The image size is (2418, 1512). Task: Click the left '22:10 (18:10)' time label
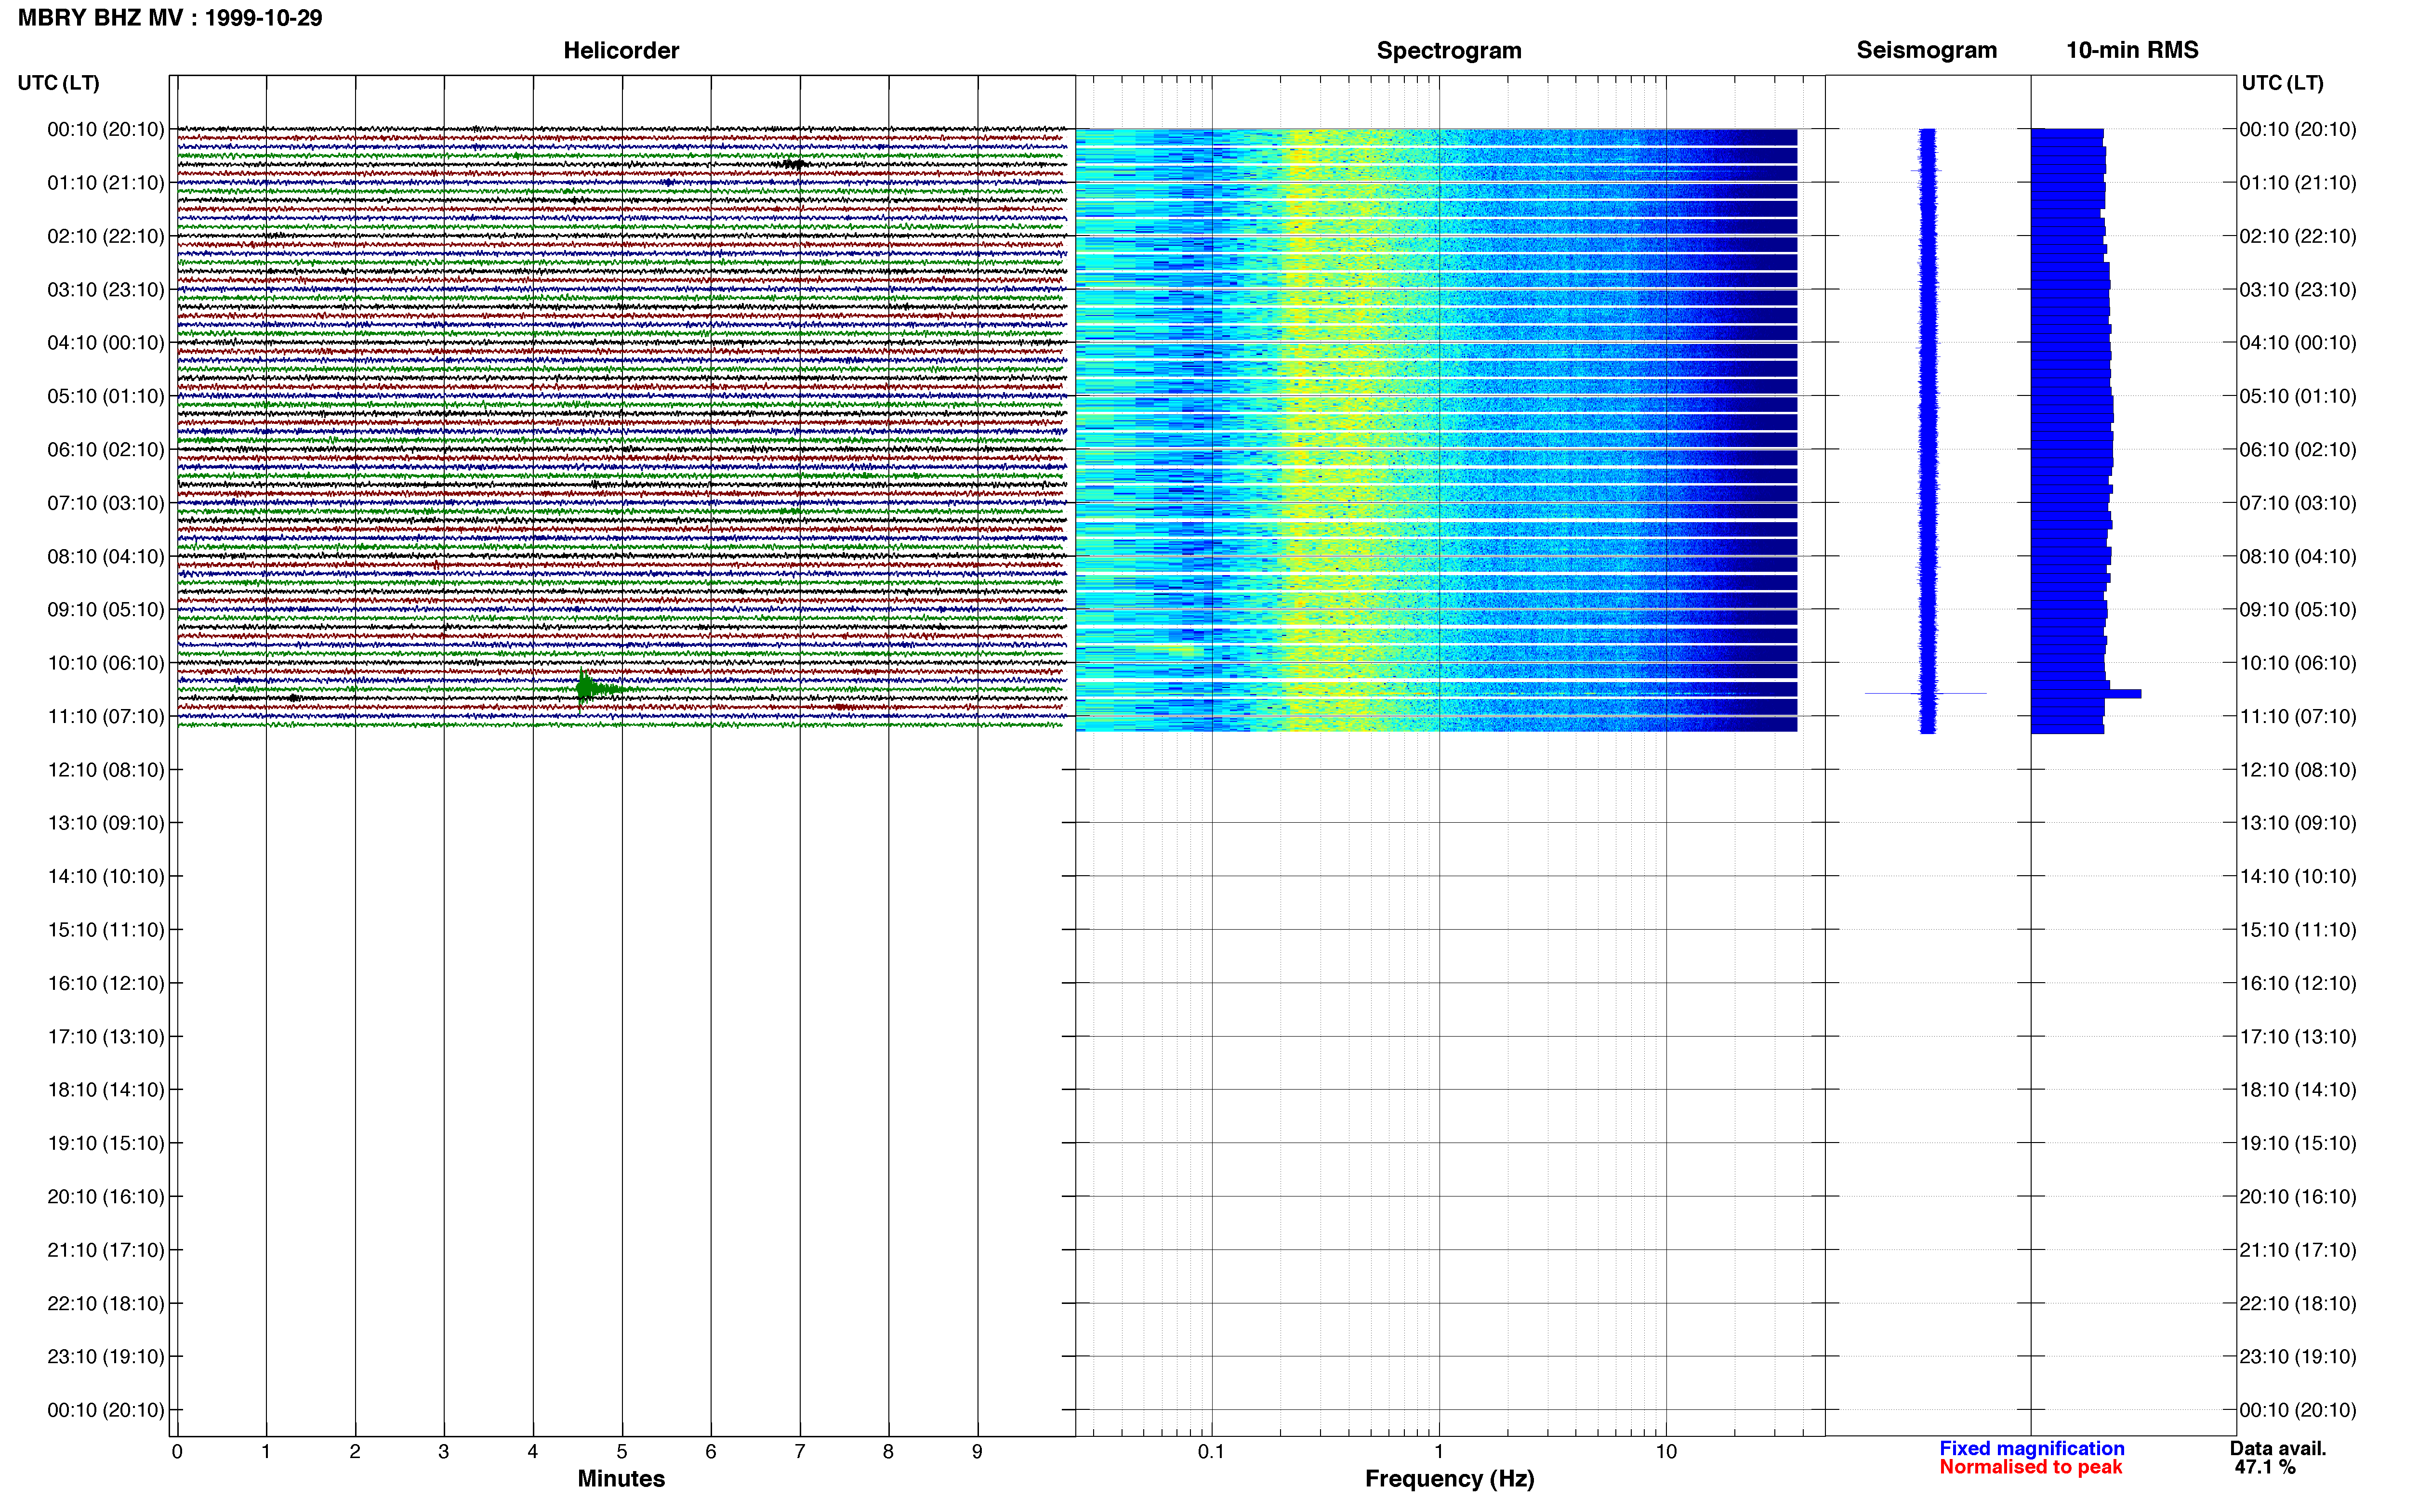106,1303
